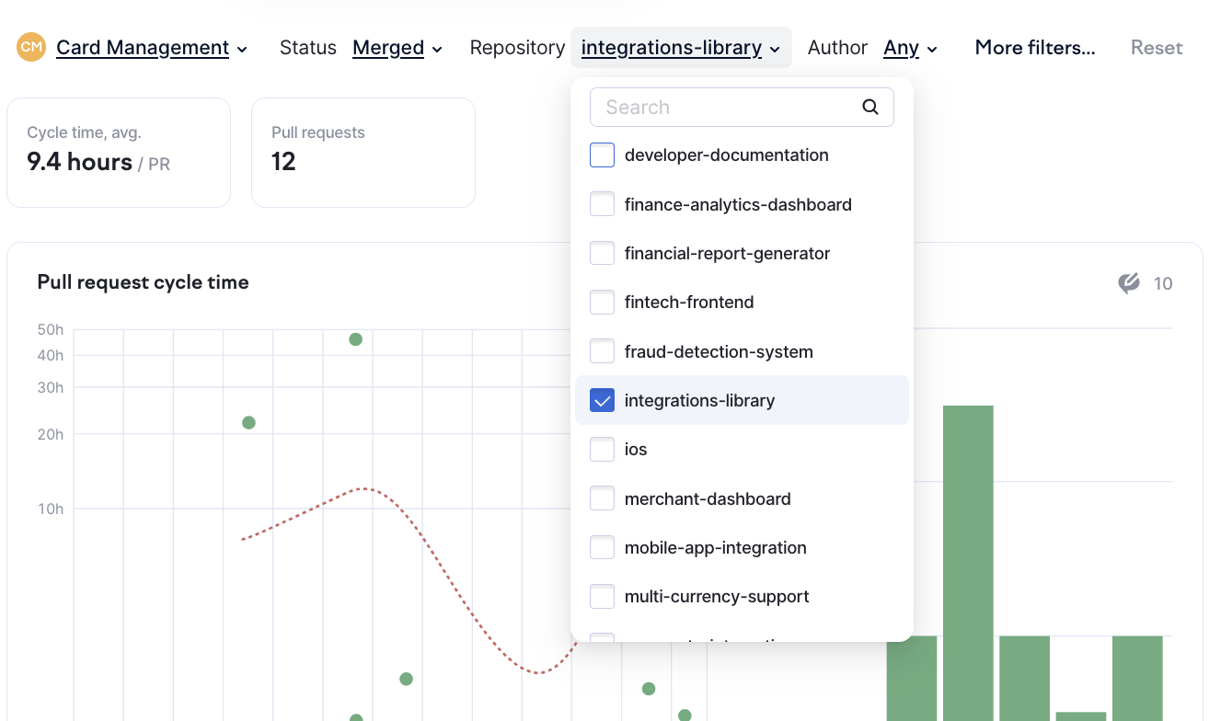Pick multi-currency-support repository option
Image resolution: width=1209 pixels, height=721 pixels.
[x=716, y=597]
